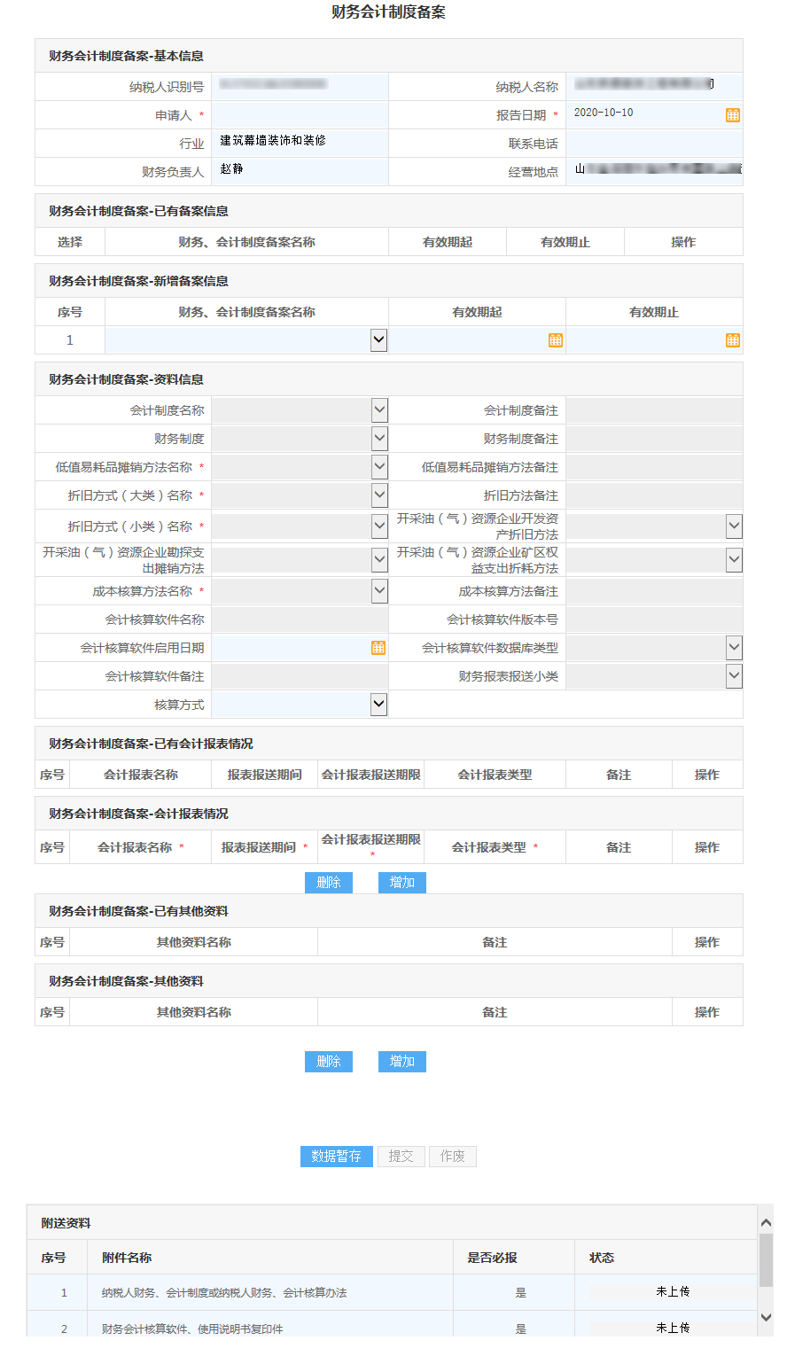Click the 会计核算软件备注 field
The image size is (787, 1356).
click(300, 676)
